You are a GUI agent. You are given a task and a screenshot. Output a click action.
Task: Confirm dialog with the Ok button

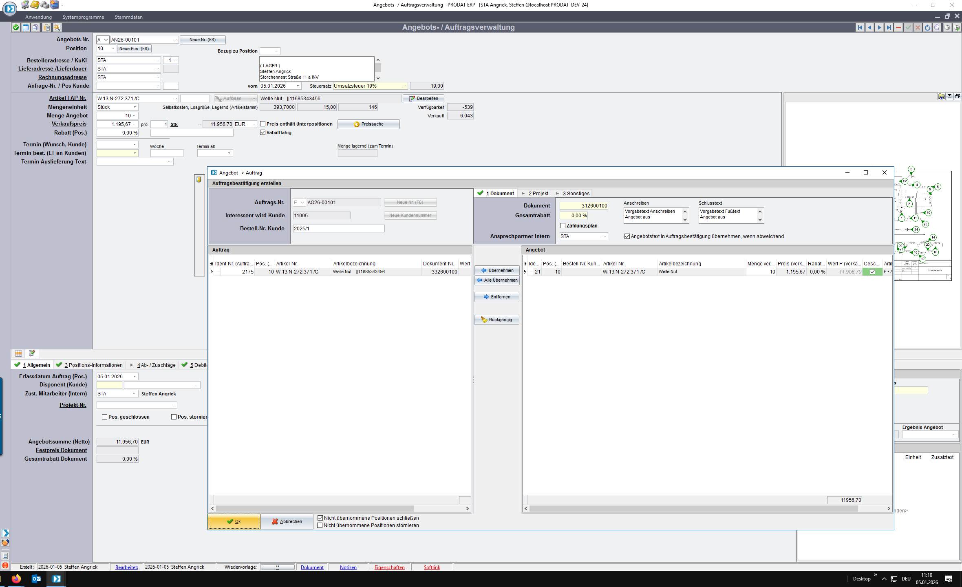[x=234, y=521]
